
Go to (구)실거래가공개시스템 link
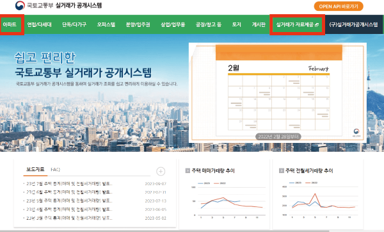(x=353, y=24)
